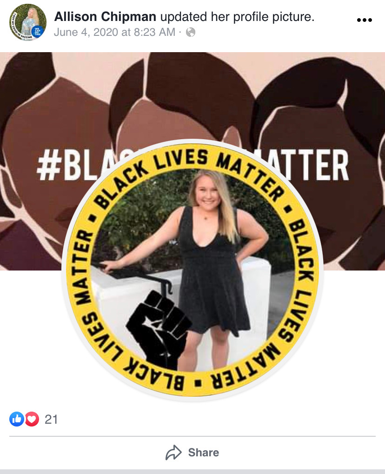Open the large circular profile picture

coord(192,270)
